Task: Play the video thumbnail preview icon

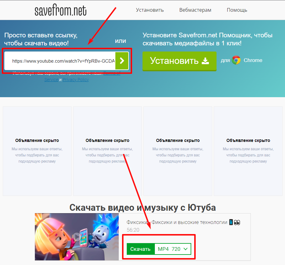Action: coord(76,237)
